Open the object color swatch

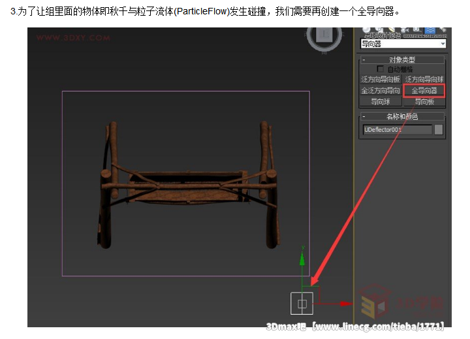439,129
